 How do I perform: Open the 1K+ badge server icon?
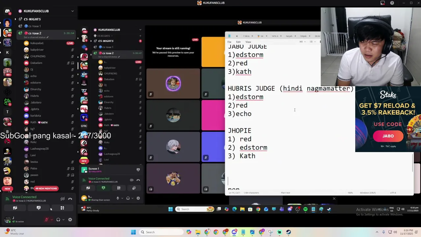[7, 72]
